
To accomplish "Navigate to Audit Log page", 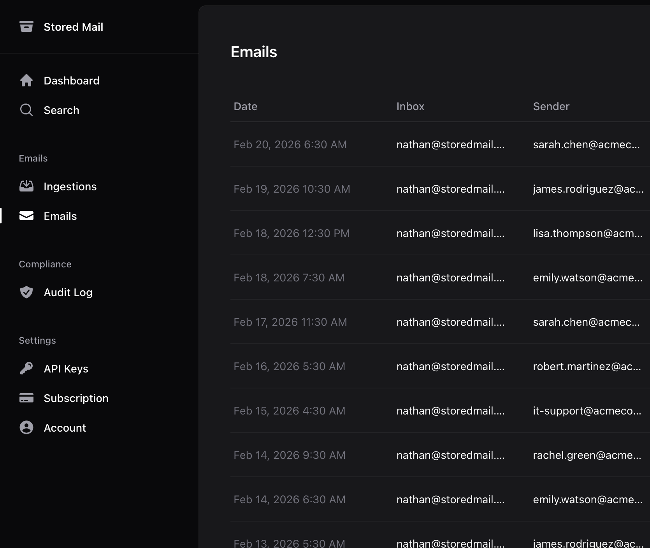I will [x=68, y=292].
